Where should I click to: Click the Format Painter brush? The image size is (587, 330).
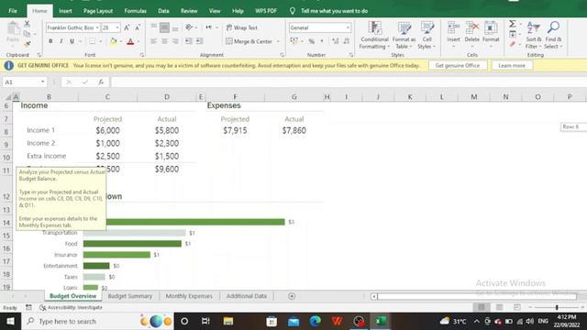(27, 44)
